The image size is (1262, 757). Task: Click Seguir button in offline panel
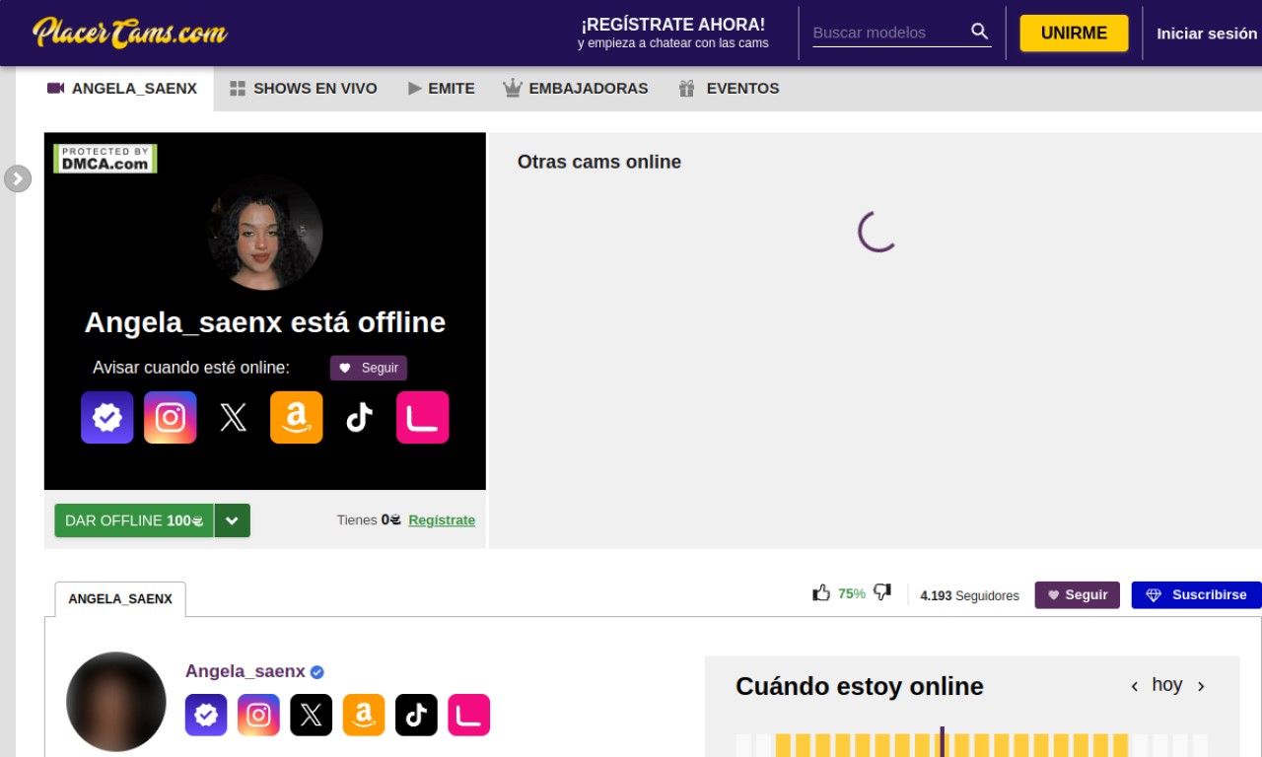click(x=369, y=368)
